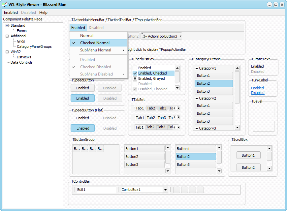Click the highlighted Button2 in the rightmost TButtonGroup list
287x211 pixels.
pos(196,157)
